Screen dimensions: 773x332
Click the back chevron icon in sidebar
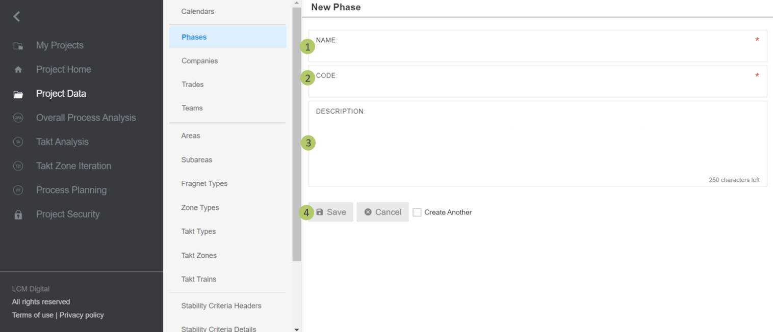point(17,16)
